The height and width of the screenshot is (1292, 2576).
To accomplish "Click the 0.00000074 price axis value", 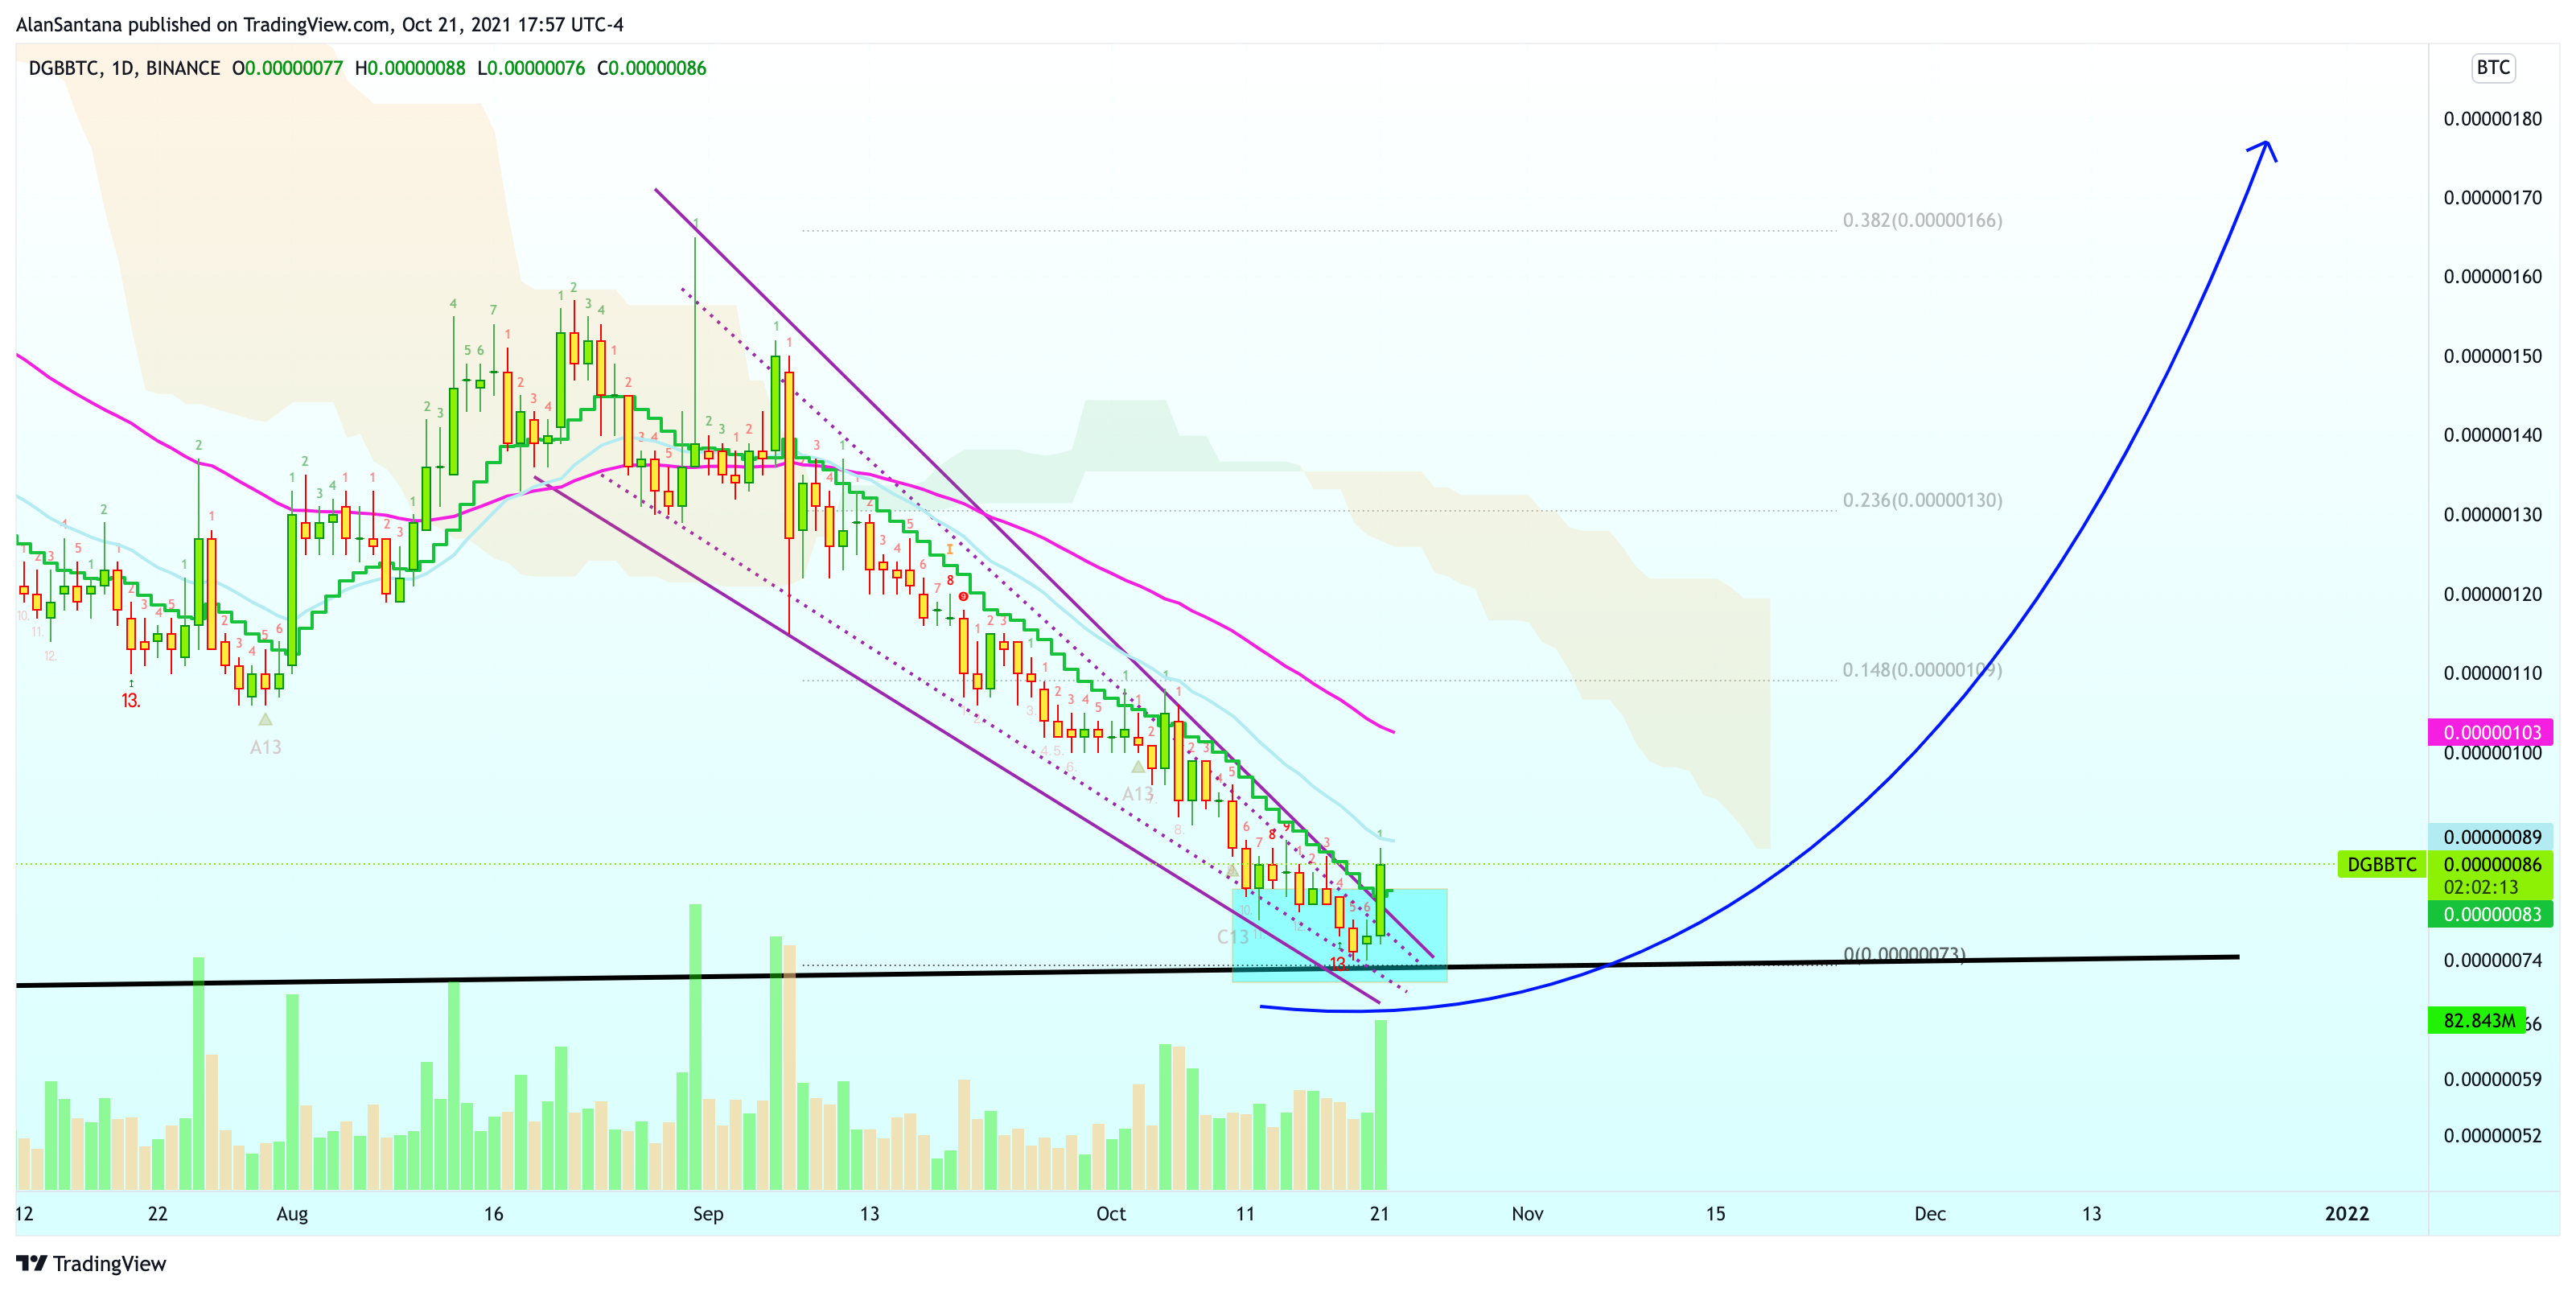I will click(x=2492, y=960).
